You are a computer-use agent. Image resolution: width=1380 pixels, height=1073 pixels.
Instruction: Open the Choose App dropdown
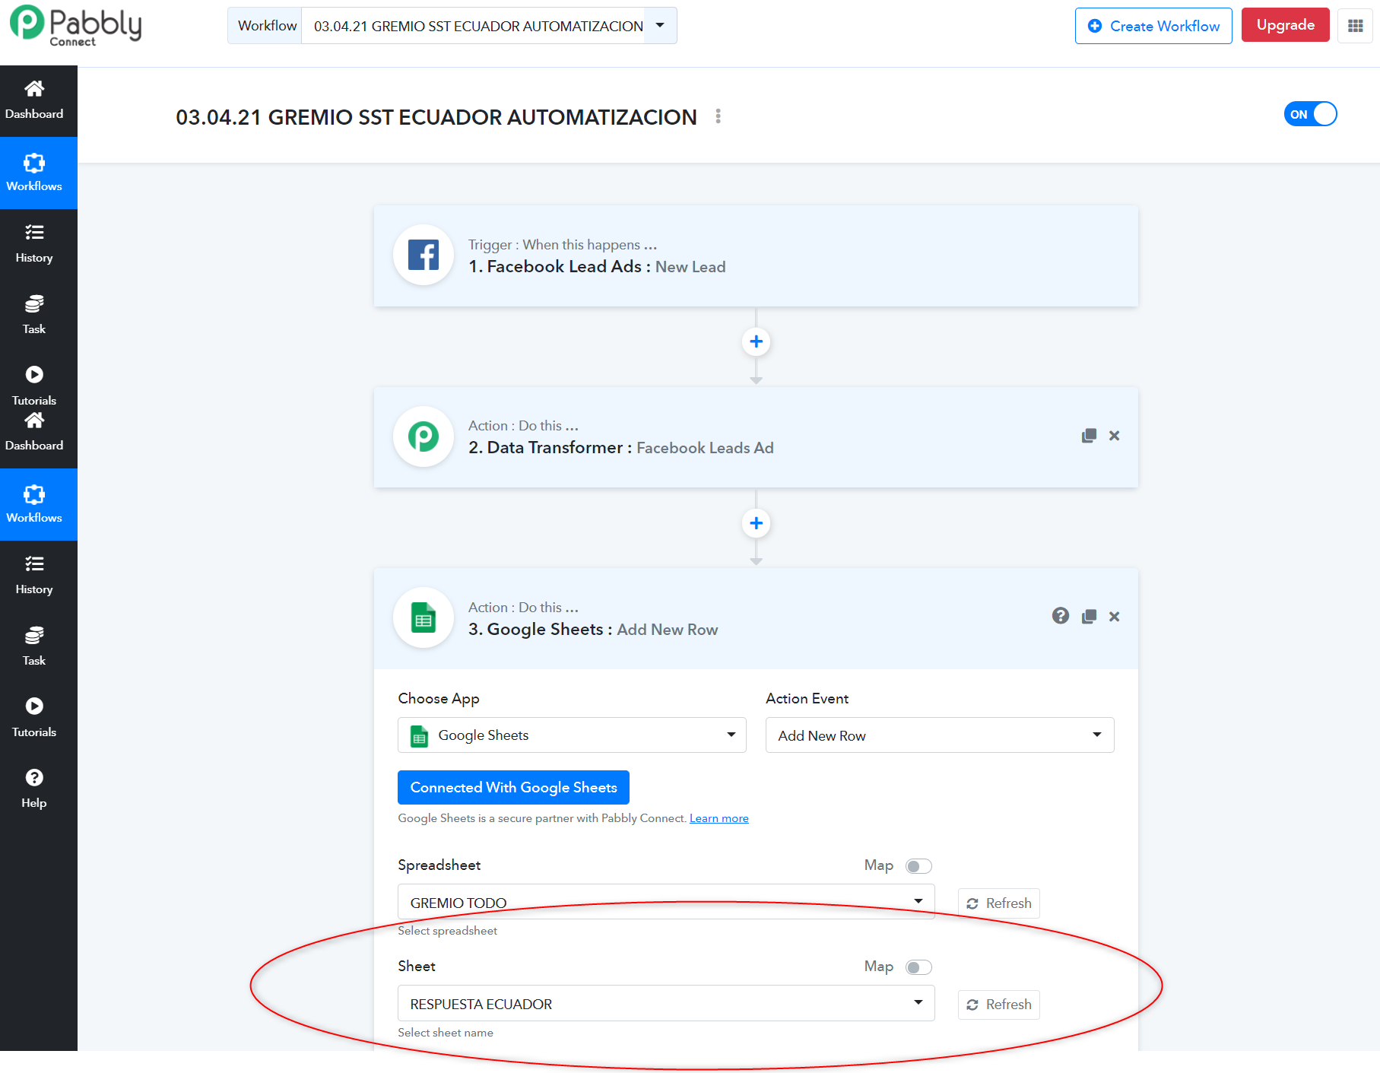(x=572, y=735)
